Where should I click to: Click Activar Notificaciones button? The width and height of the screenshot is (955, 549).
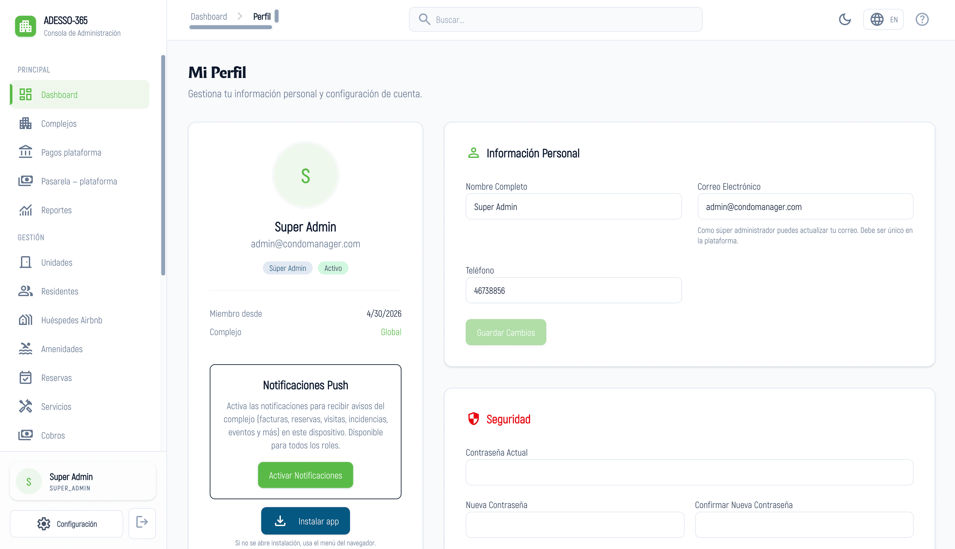305,475
